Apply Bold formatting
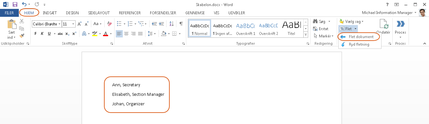429x124 pixels. [x=35, y=34]
